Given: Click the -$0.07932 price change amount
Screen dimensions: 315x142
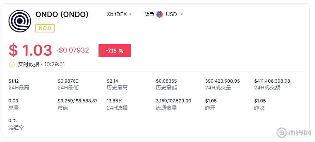Looking at the screenshot, I should (x=72, y=51).
